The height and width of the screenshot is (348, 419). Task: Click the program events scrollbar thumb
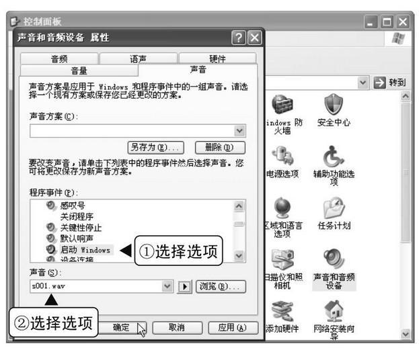pos(239,224)
